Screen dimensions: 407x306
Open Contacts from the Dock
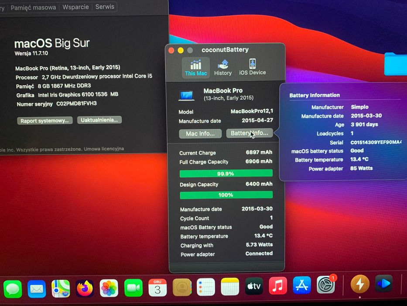[x=182, y=287]
